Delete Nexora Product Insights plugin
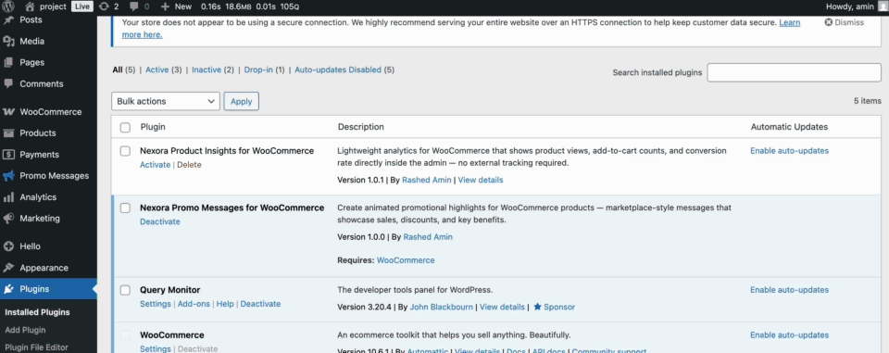889x353 pixels. click(x=189, y=165)
